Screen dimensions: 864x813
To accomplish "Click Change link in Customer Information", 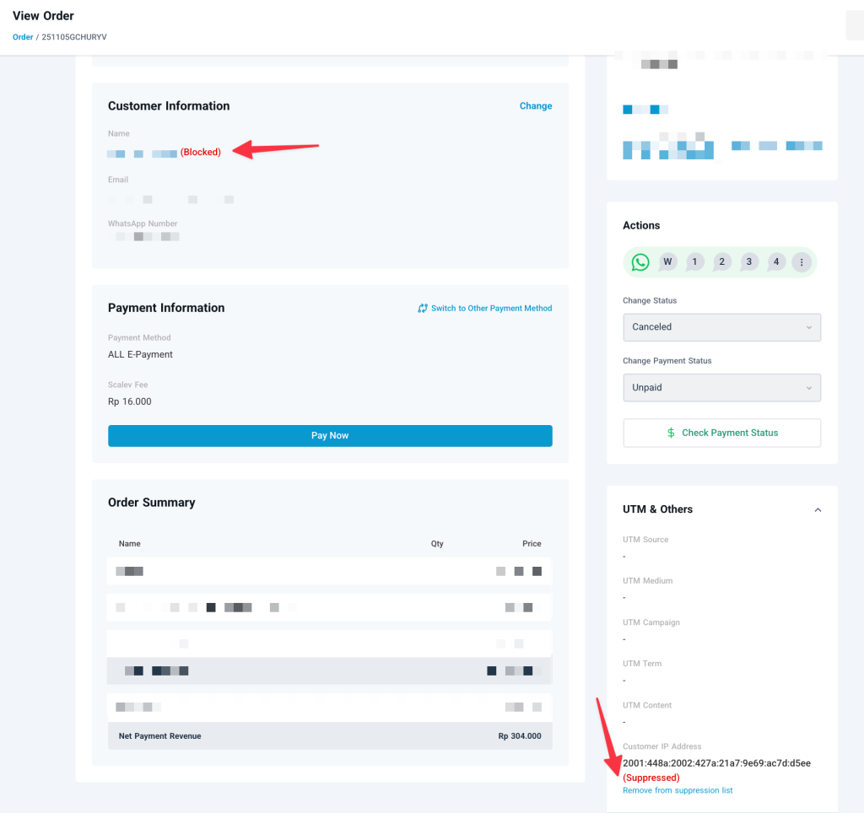I will (x=536, y=105).
